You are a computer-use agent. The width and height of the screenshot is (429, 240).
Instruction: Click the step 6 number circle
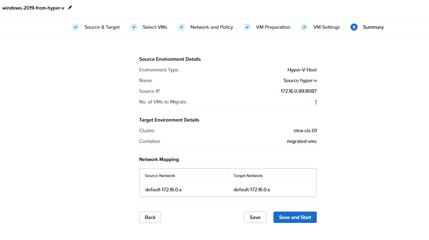coord(354,27)
